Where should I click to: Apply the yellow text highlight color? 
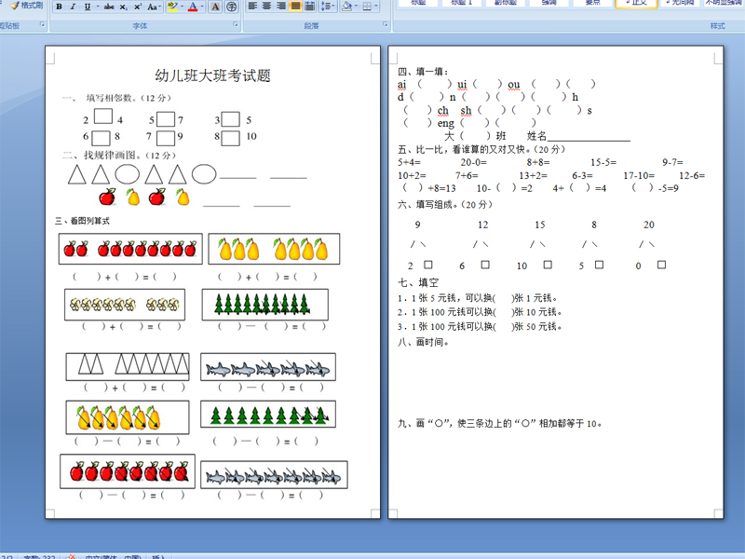(x=172, y=7)
